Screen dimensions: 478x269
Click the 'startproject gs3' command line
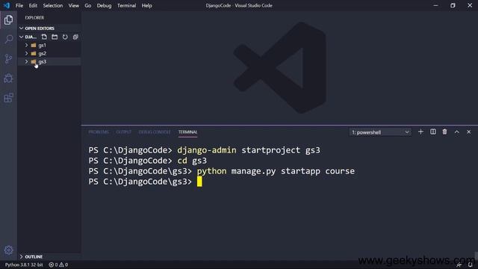[204, 150]
